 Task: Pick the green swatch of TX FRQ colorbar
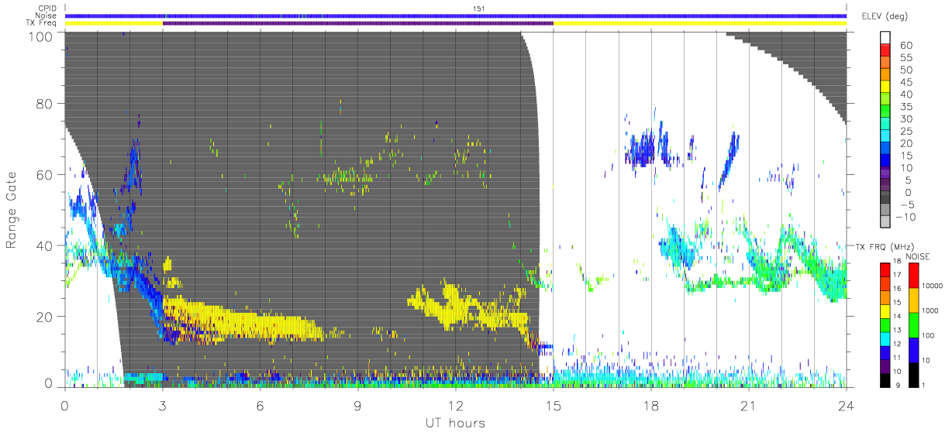(885, 325)
